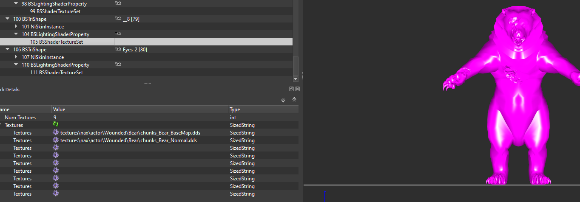Float the Block Details panel

(291, 89)
